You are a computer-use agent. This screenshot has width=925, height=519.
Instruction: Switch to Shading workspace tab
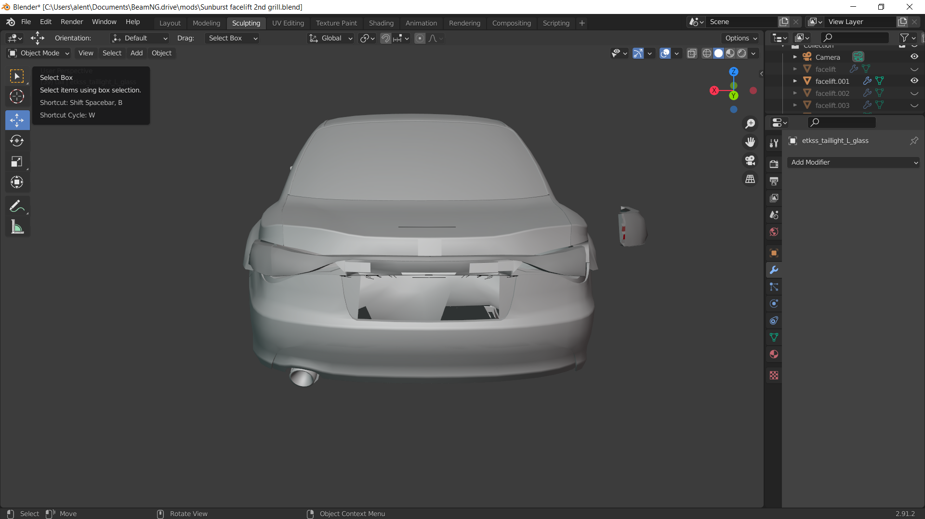(x=381, y=23)
